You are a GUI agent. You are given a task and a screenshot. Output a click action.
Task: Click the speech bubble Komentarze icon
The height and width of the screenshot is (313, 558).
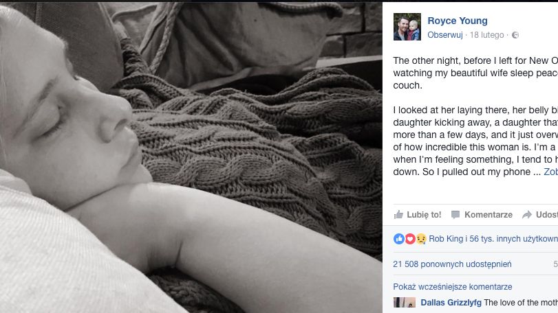click(455, 215)
